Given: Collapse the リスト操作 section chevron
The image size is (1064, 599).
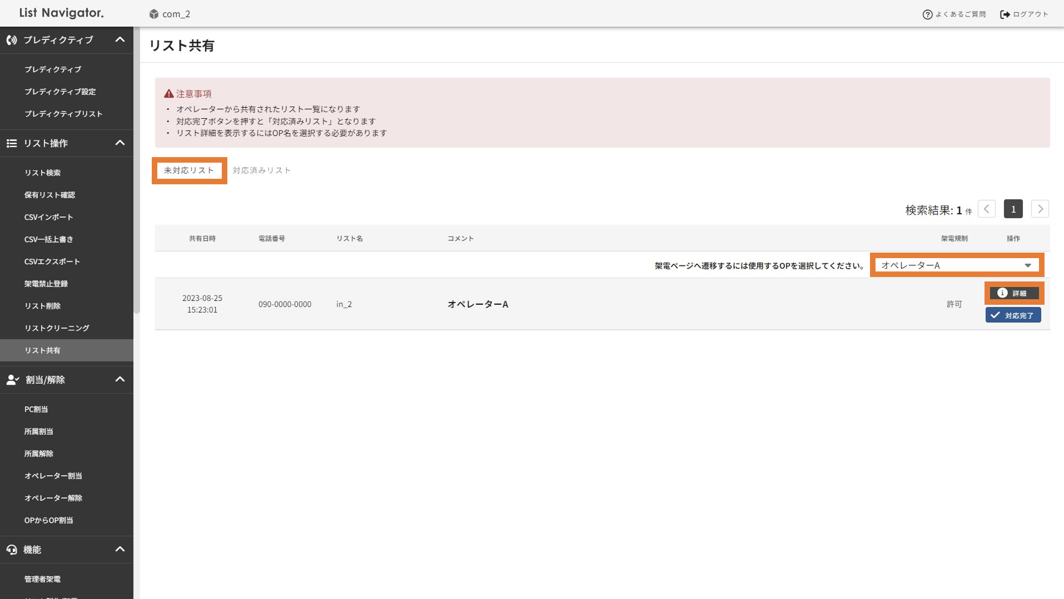Looking at the screenshot, I should [120, 143].
